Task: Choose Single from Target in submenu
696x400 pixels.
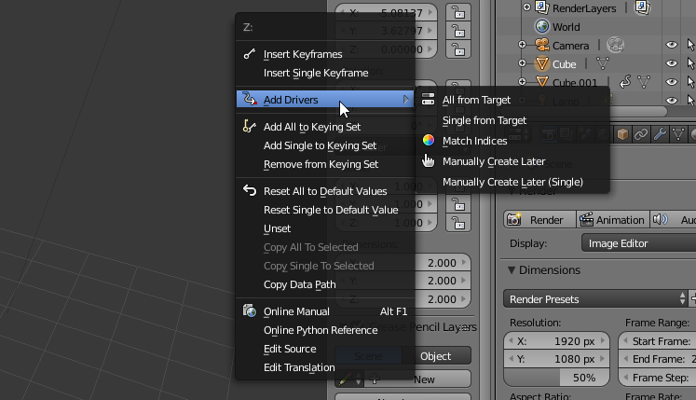Action: point(484,120)
